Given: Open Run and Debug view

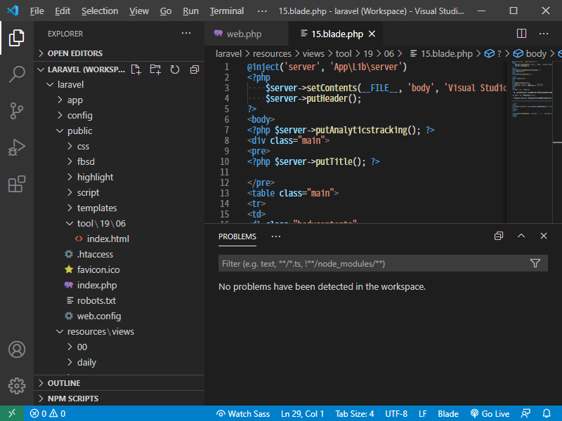Looking at the screenshot, I should click(17, 148).
